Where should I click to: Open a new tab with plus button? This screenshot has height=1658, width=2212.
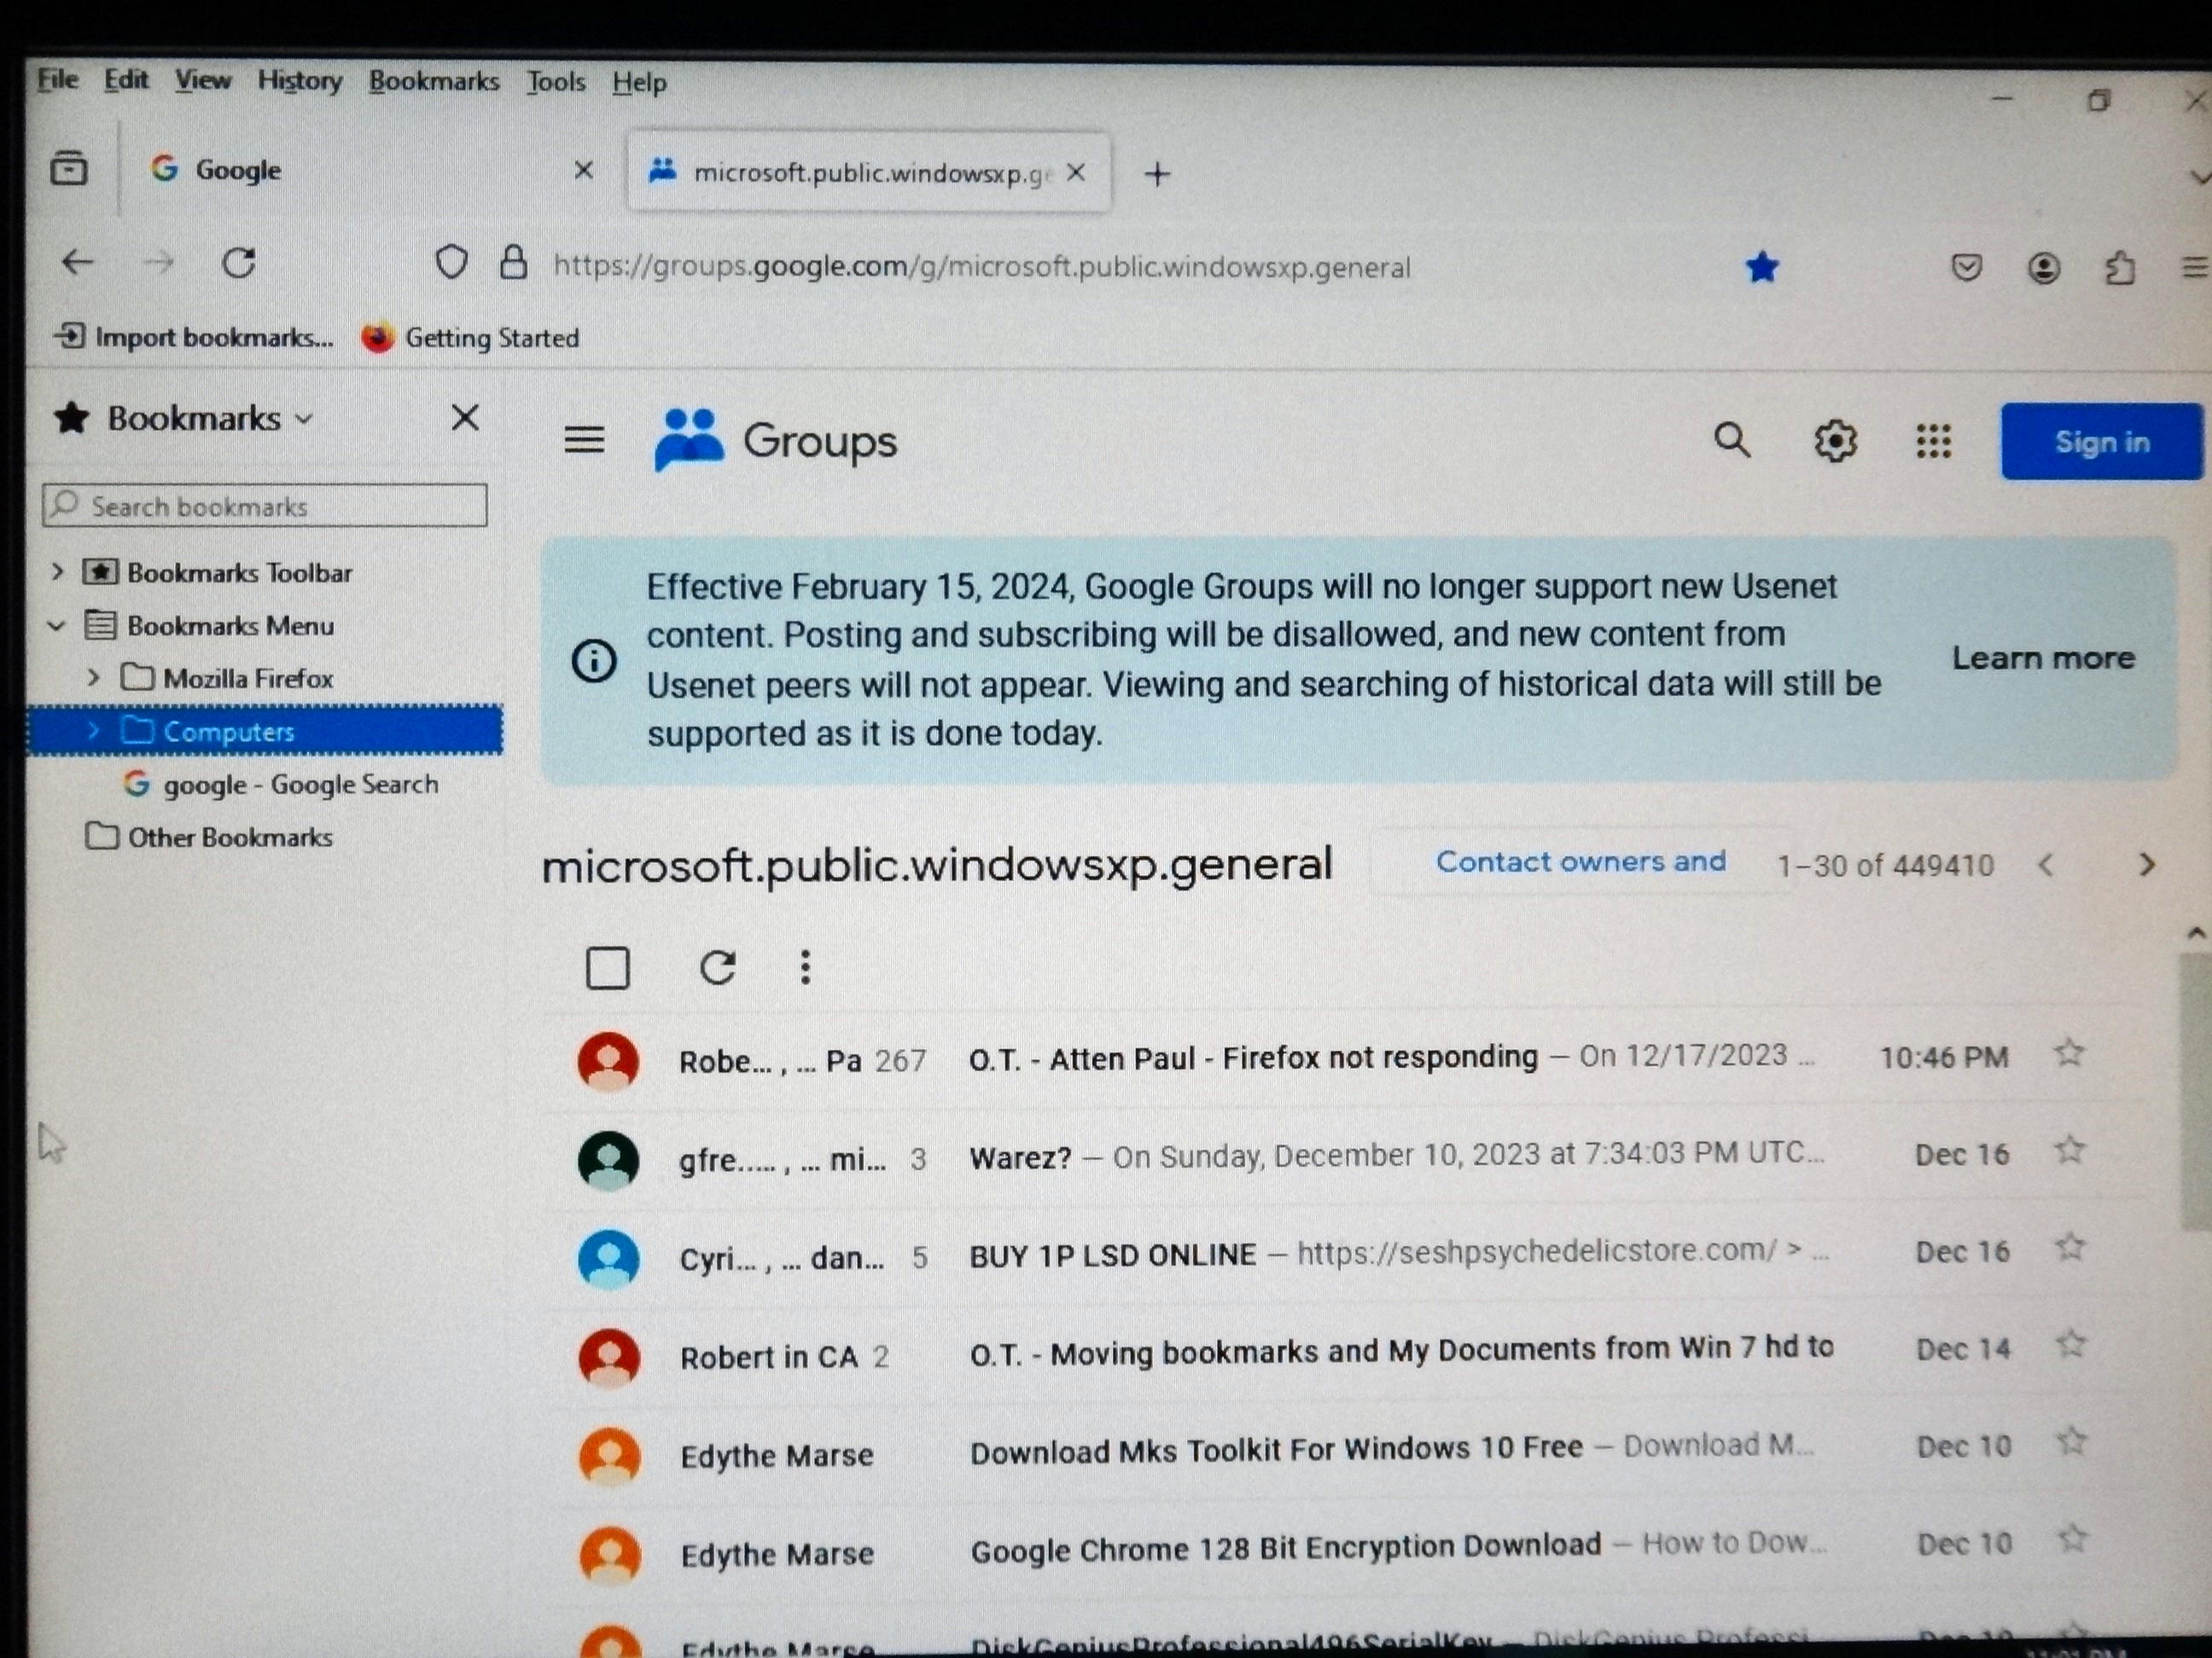pyautogui.click(x=1157, y=174)
